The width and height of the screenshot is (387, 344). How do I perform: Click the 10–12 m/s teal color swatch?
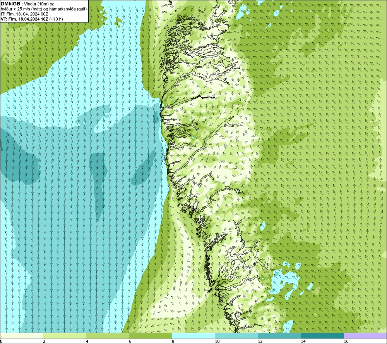click(236, 335)
